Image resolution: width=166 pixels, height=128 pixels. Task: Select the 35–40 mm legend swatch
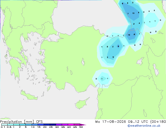point(65,125)
